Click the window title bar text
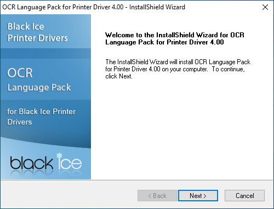274x209 pixels. point(94,7)
